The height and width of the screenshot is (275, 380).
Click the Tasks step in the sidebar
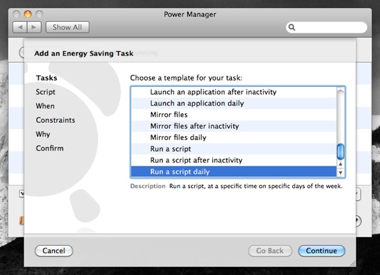[x=47, y=78]
